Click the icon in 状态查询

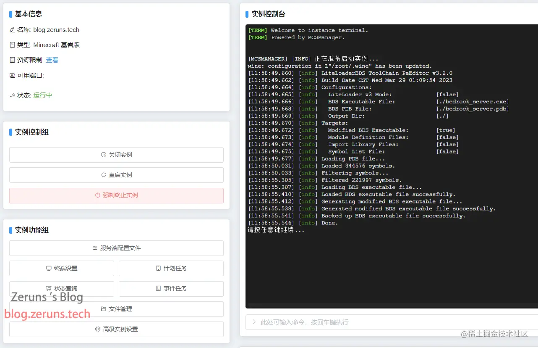coord(49,289)
